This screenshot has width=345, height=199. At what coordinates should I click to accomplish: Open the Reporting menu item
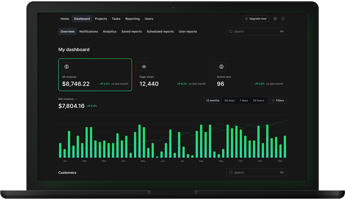[133, 19]
